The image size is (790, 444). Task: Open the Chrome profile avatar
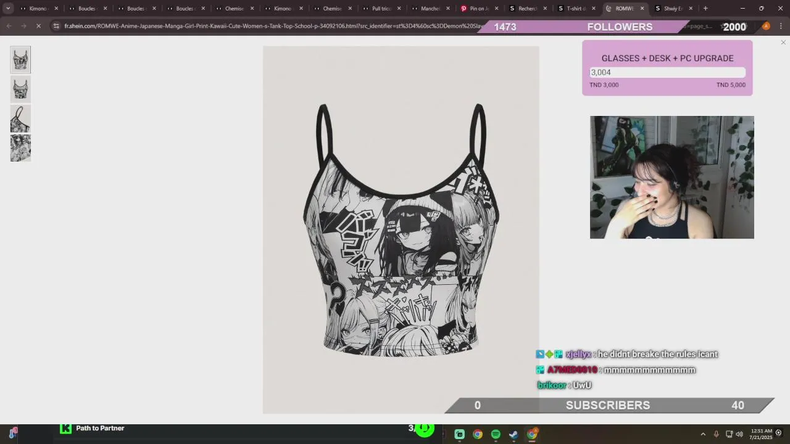pyautogui.click(x=766, y=26)
